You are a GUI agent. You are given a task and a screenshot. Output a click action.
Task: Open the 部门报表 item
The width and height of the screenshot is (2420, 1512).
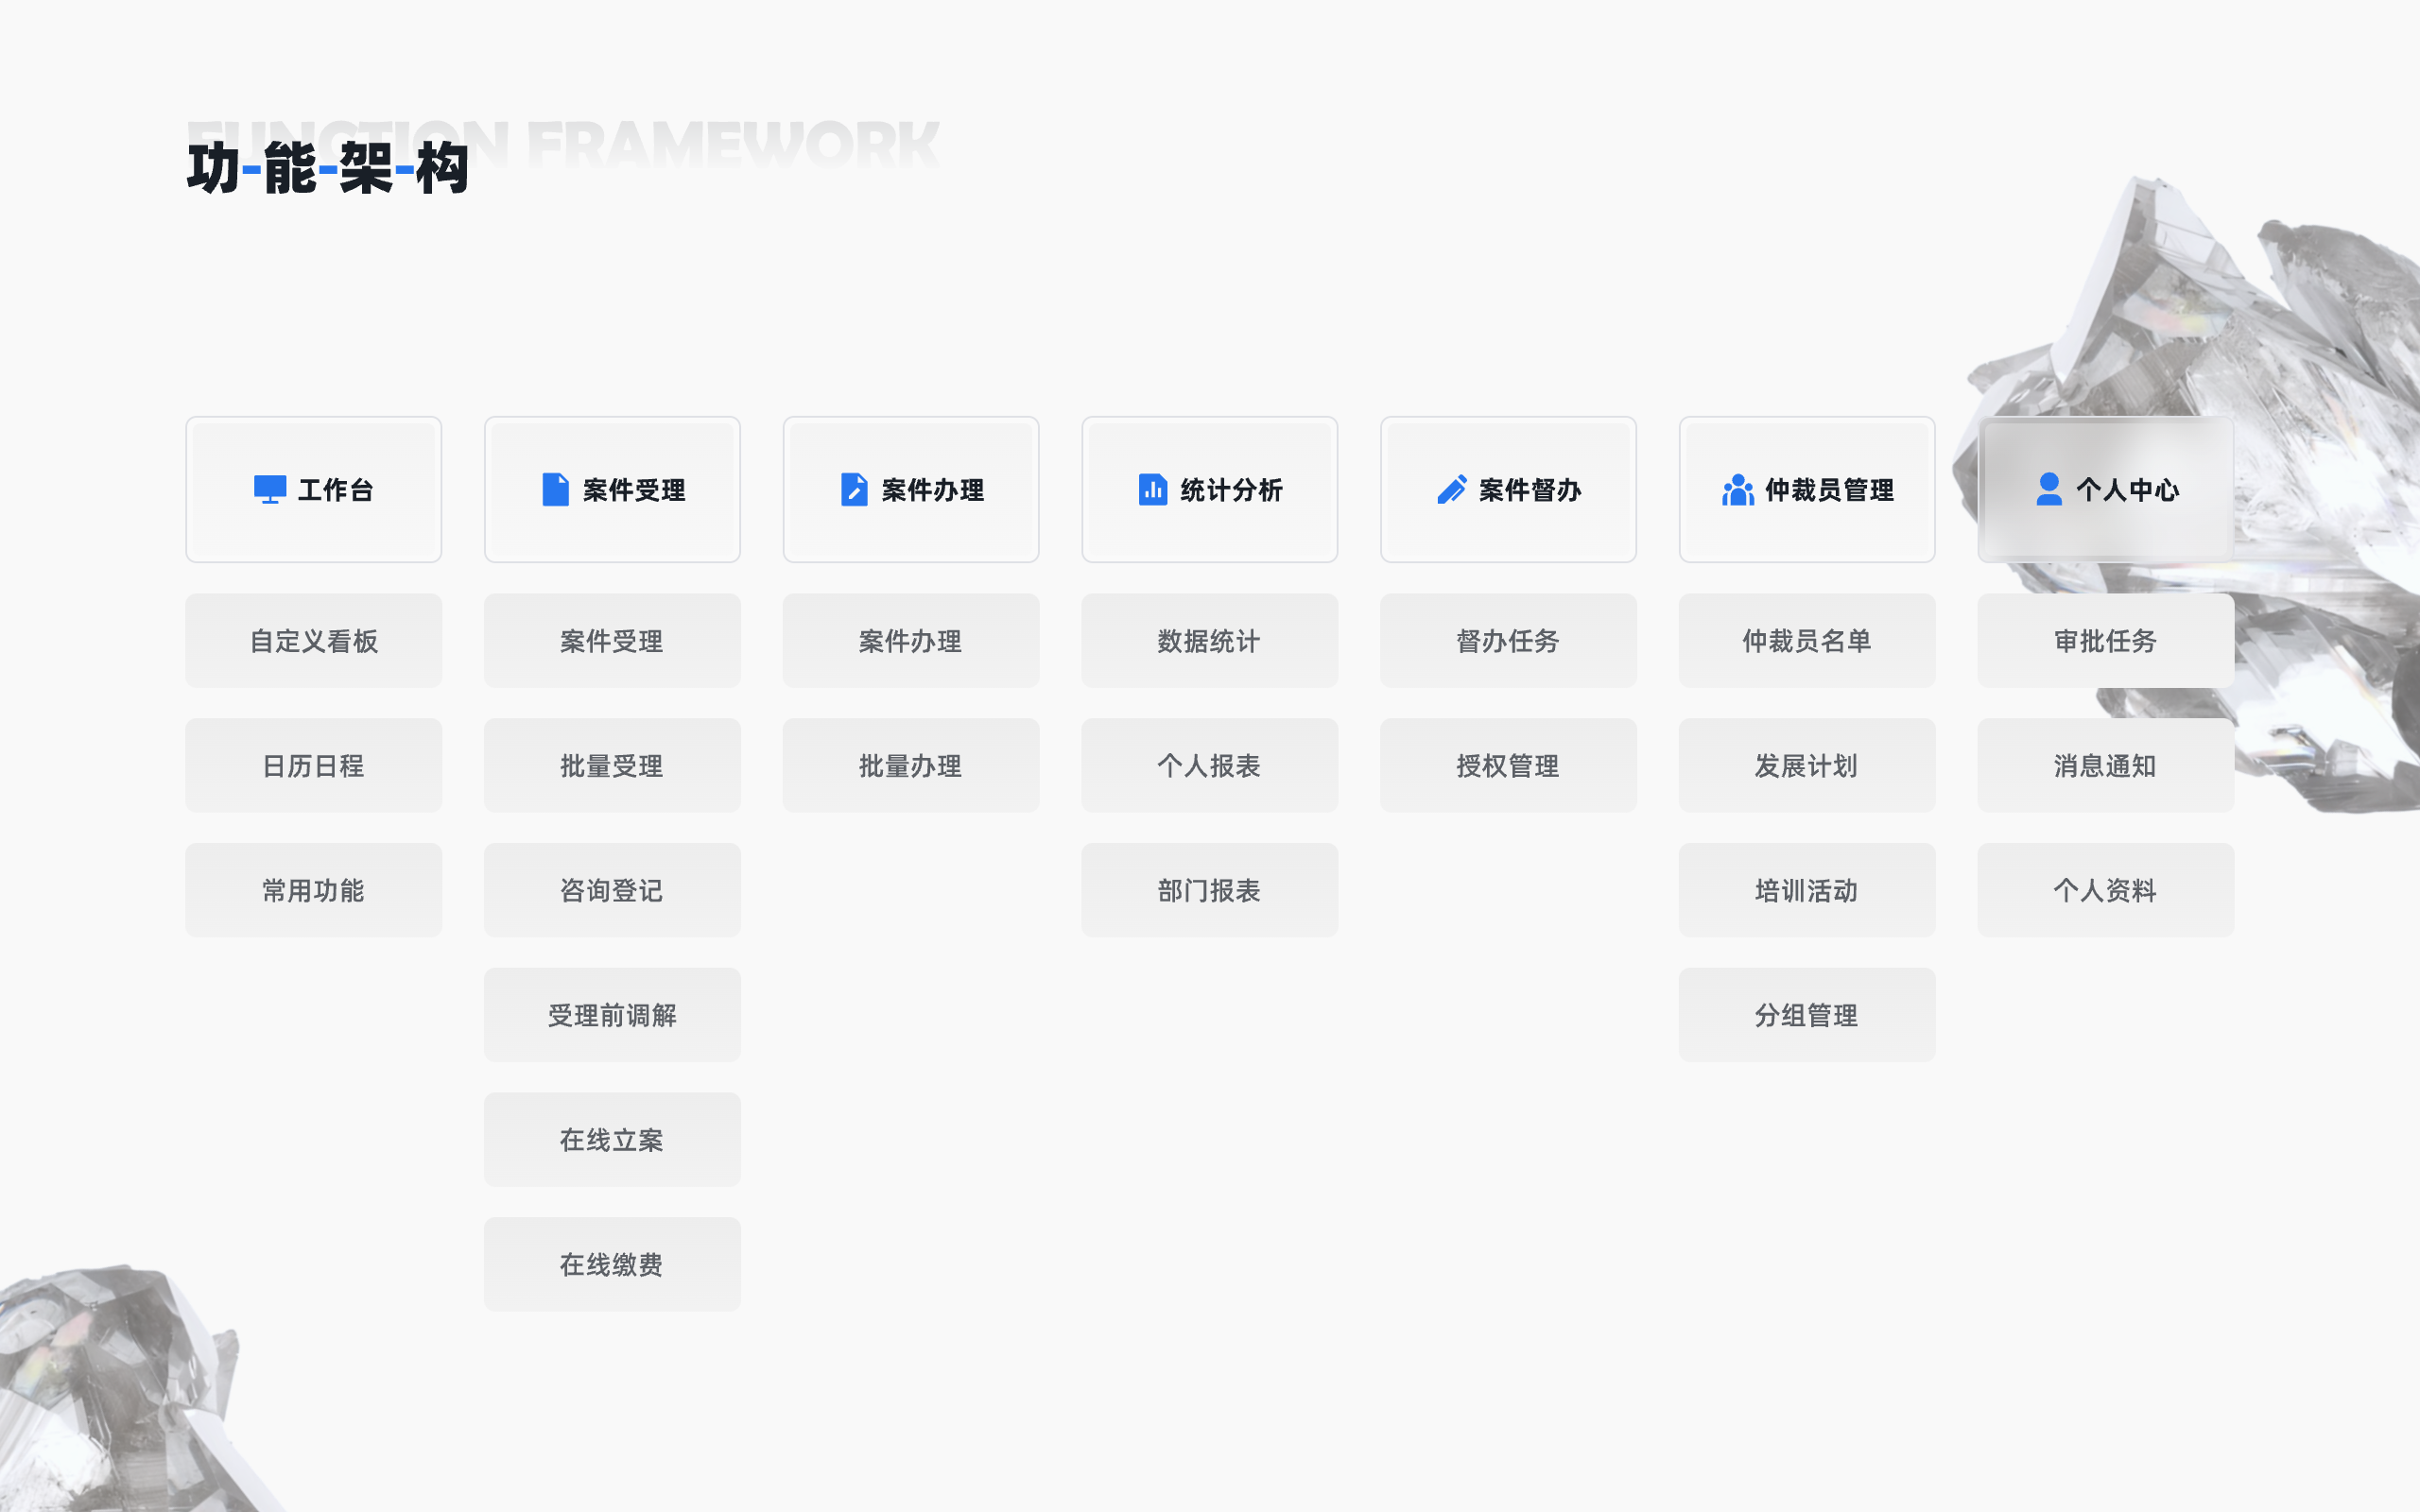pos(1209,890)
